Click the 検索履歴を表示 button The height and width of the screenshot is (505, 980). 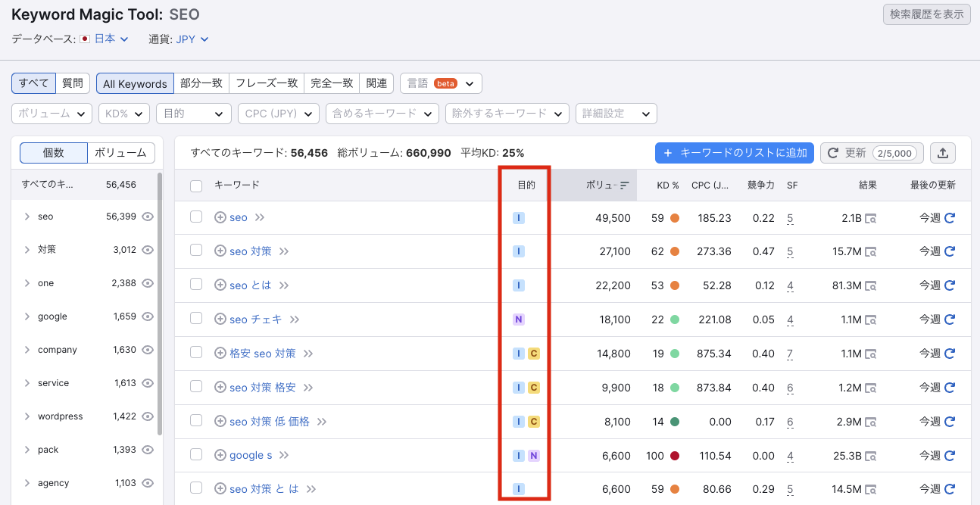(x=926, y=14)
